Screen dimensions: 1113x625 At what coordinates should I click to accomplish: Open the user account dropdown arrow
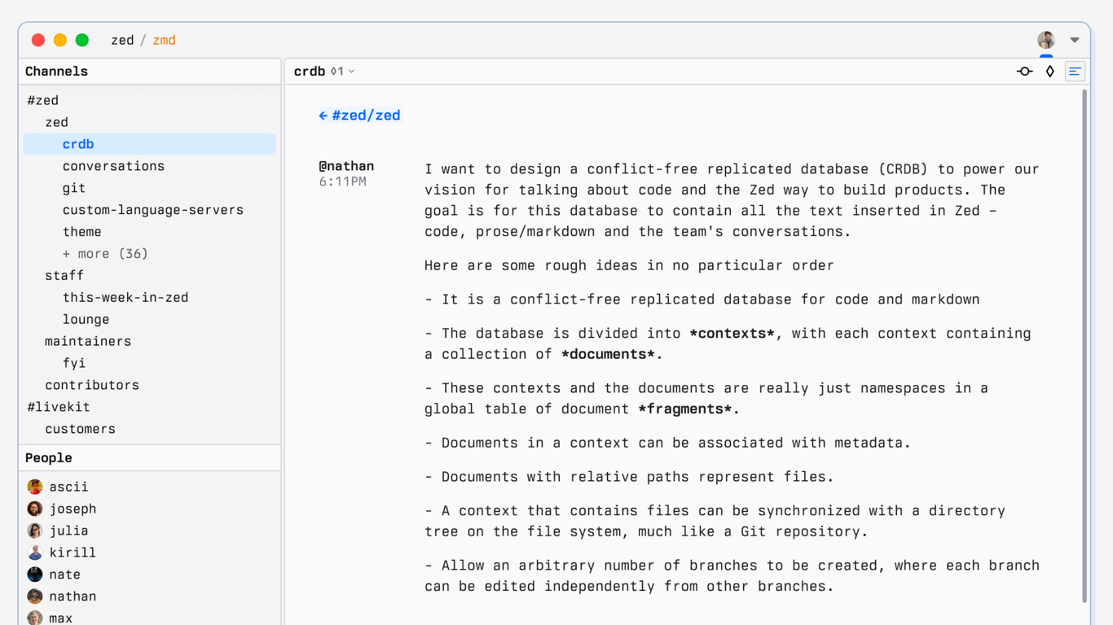(x=1075, y=40)
